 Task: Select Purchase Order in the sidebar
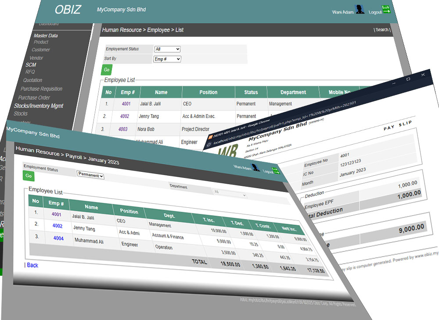(34, 98)
